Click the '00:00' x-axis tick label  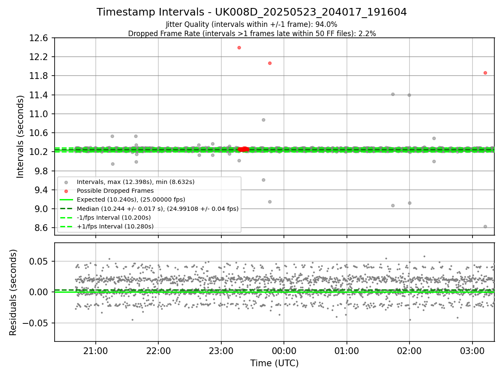click(284, 351)
